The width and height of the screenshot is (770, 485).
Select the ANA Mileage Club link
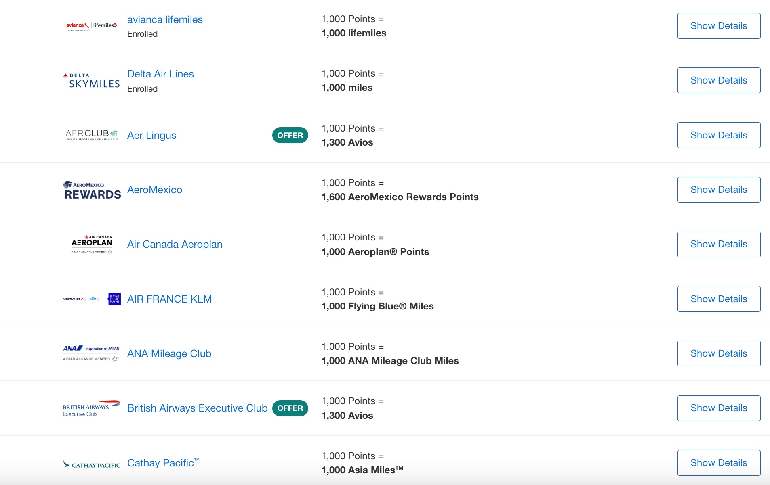click(x=169, y=353)
